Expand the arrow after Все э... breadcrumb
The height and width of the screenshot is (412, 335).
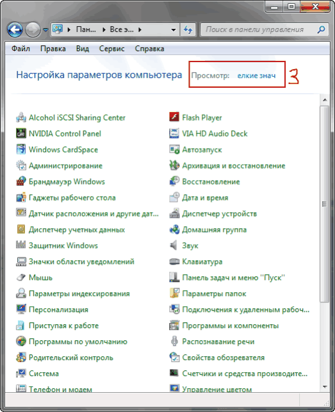[x=140, y=29]
